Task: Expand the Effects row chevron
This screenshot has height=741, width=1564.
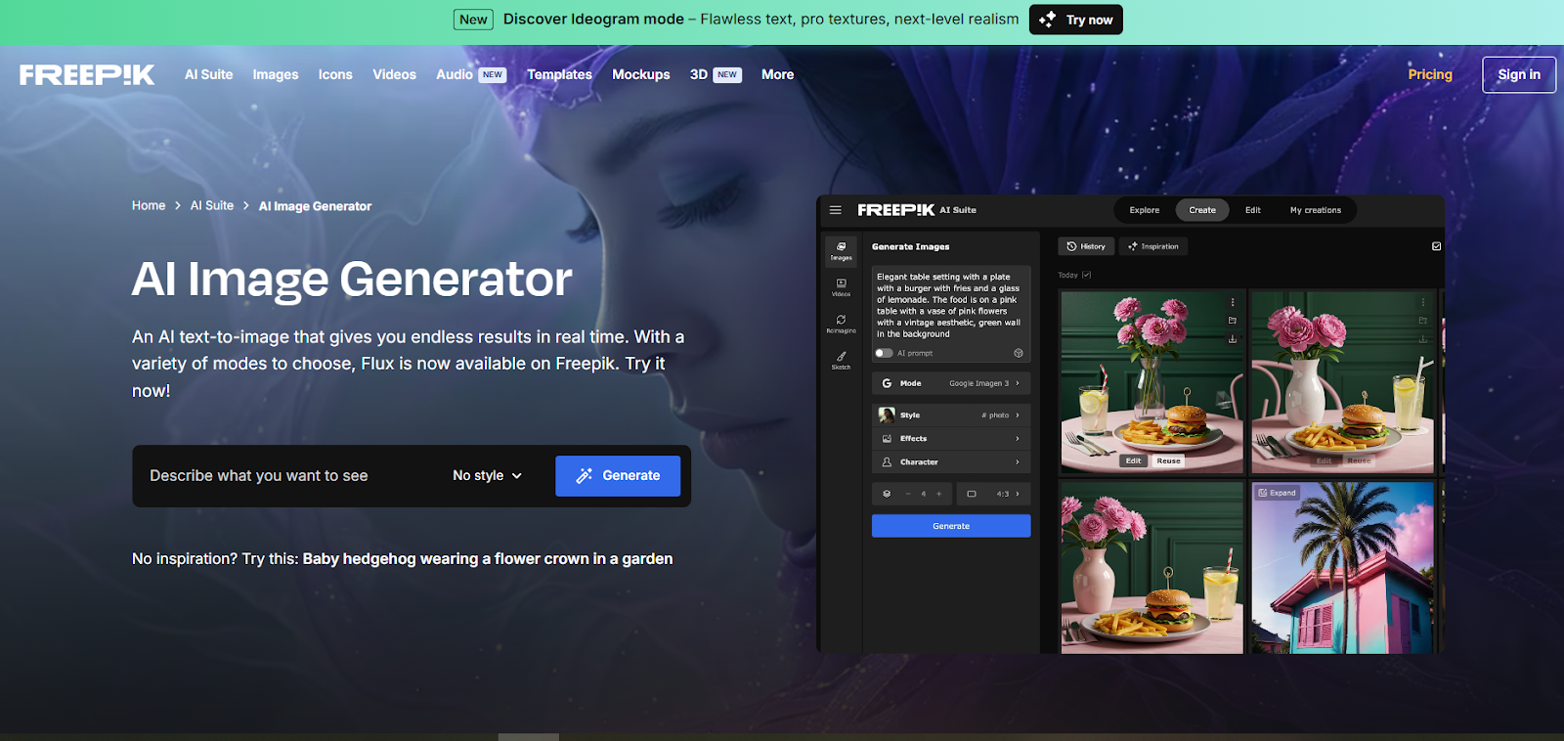Action: [1018, 439]
